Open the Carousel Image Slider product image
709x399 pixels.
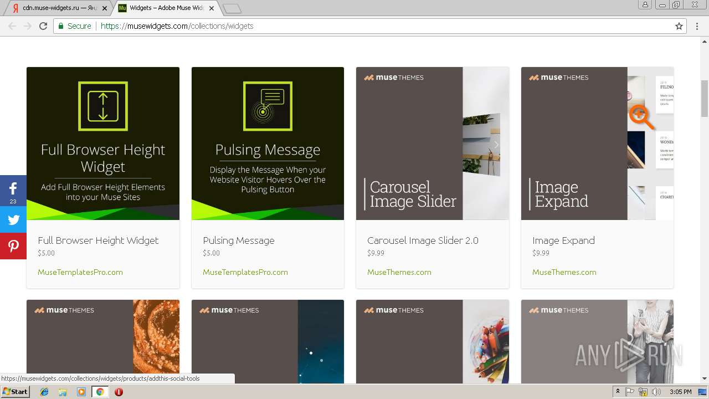433,144
